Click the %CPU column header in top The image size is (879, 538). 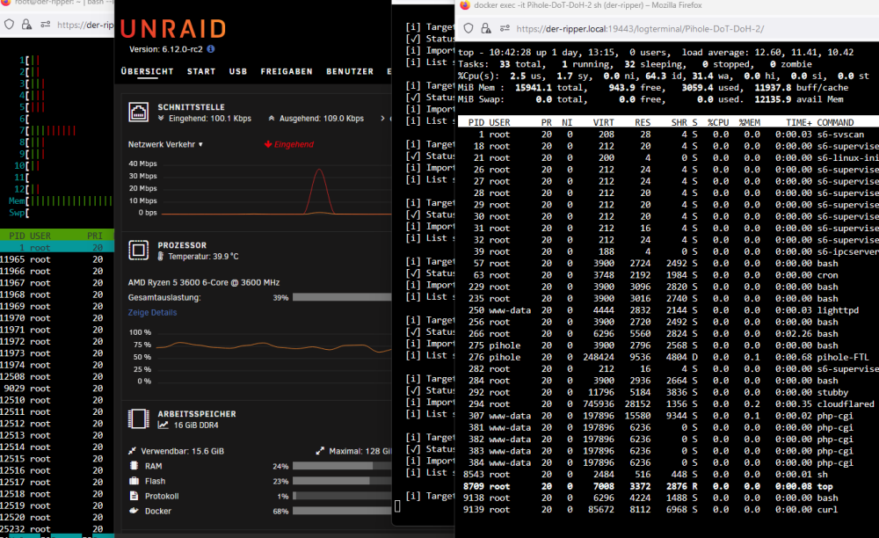click(718, 122)
